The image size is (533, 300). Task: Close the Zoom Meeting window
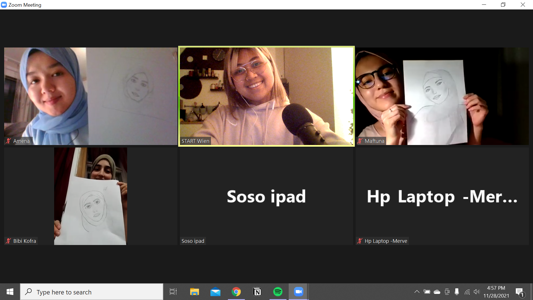523,5
